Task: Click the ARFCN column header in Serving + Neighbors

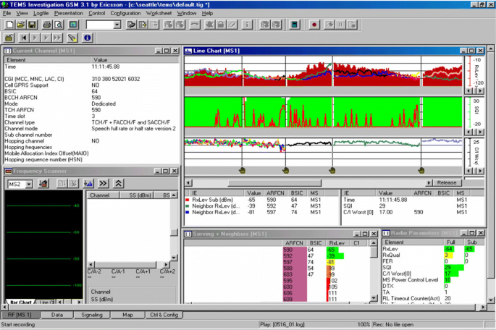Action: (294, 242)
